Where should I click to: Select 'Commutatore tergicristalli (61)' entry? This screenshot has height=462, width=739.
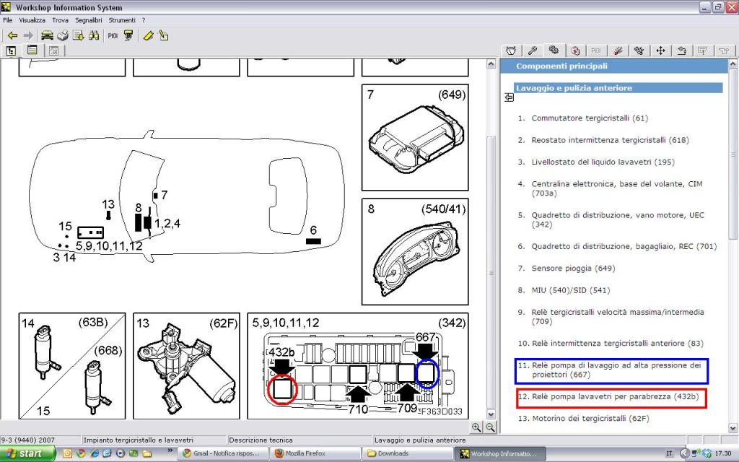coord(590,118)
